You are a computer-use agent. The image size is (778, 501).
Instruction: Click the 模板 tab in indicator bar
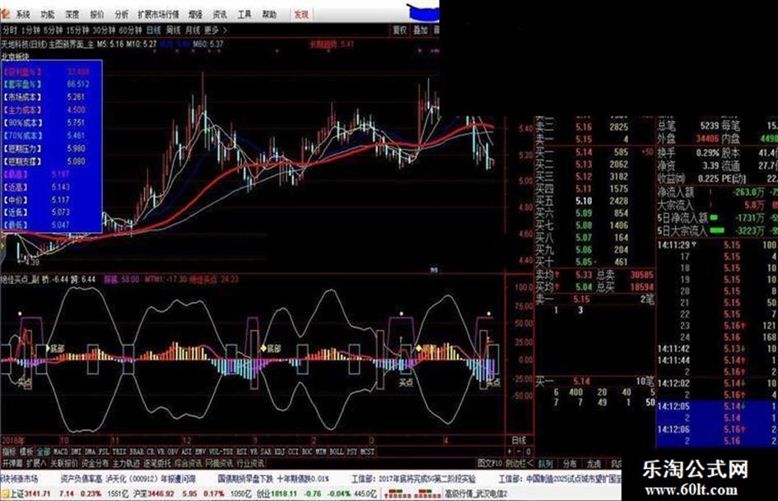click(x=26, y=452)
